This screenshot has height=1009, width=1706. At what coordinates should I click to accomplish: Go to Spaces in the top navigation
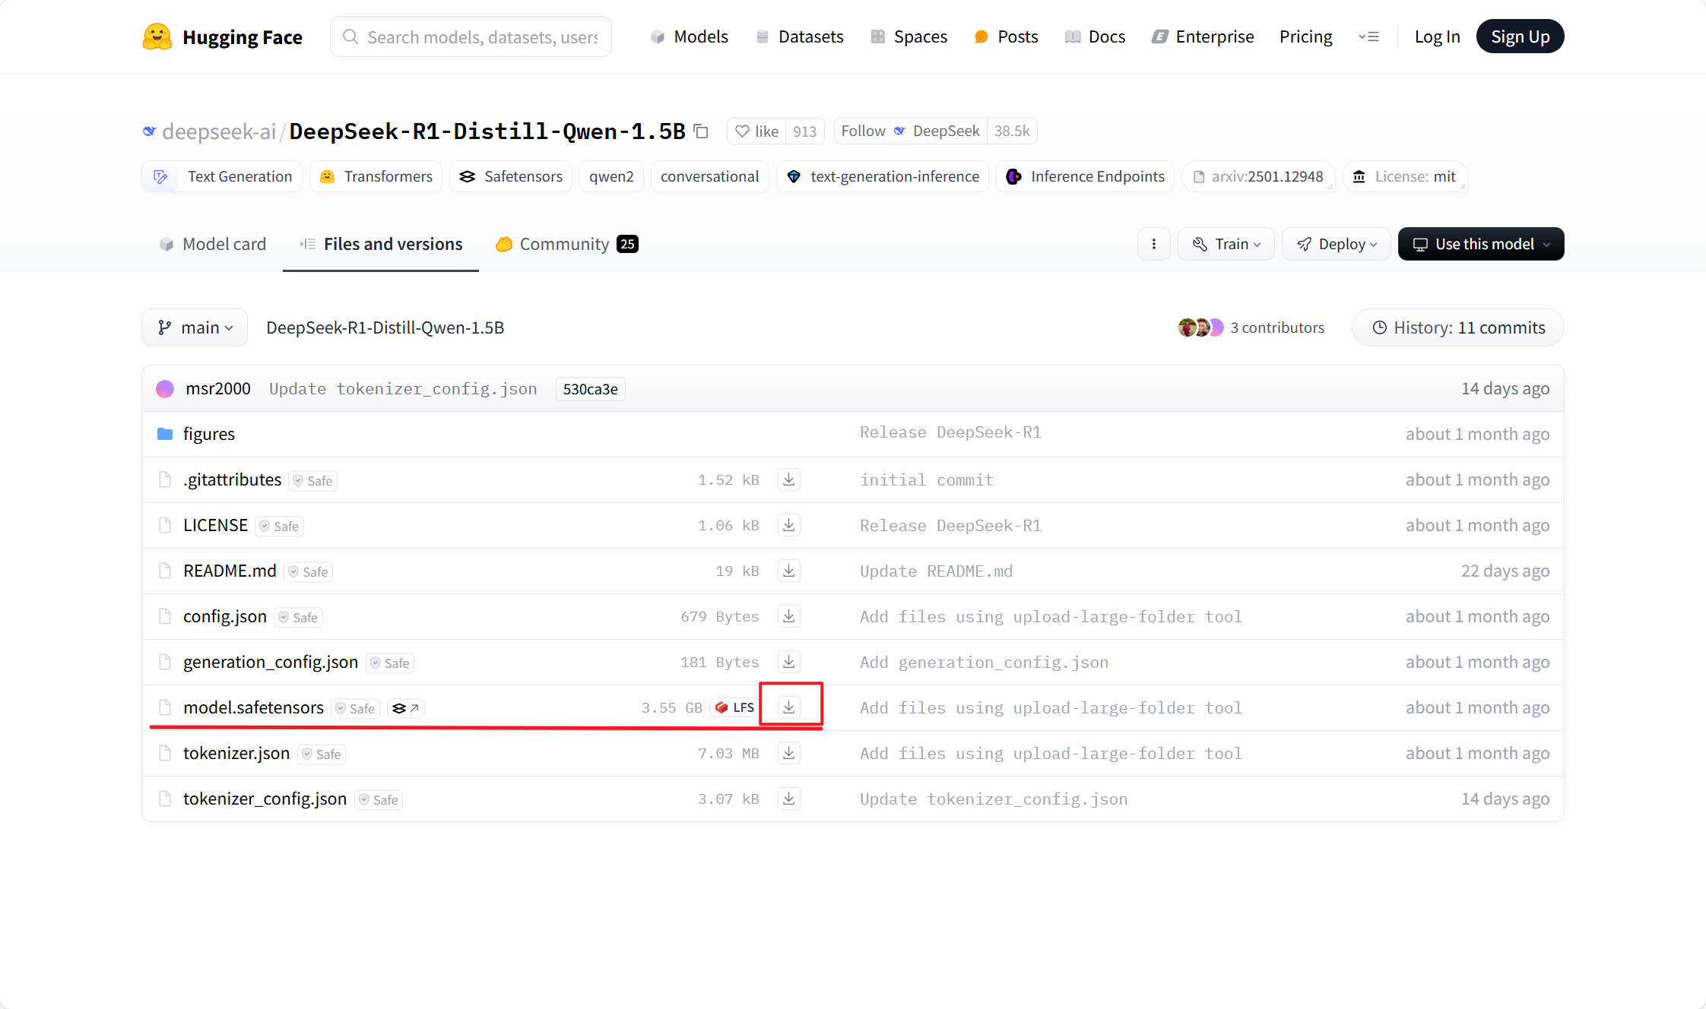click(909, 36)
